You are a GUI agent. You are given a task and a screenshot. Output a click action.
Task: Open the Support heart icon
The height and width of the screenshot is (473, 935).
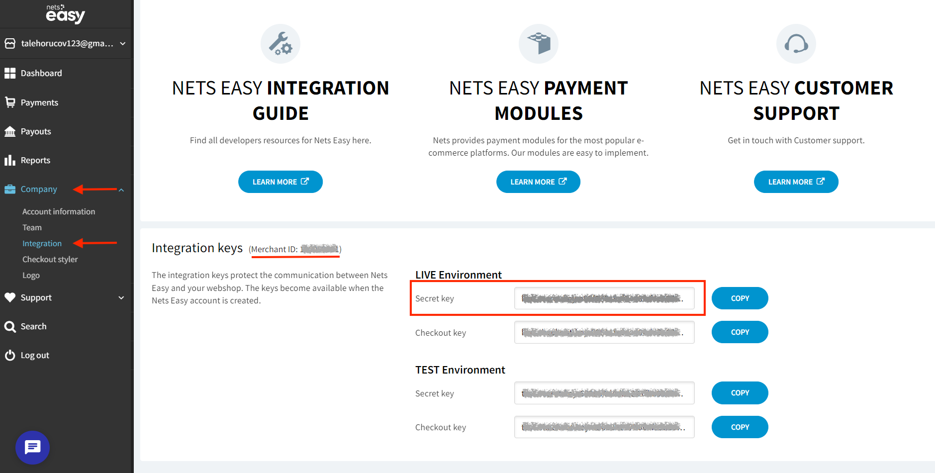(10, 297)
